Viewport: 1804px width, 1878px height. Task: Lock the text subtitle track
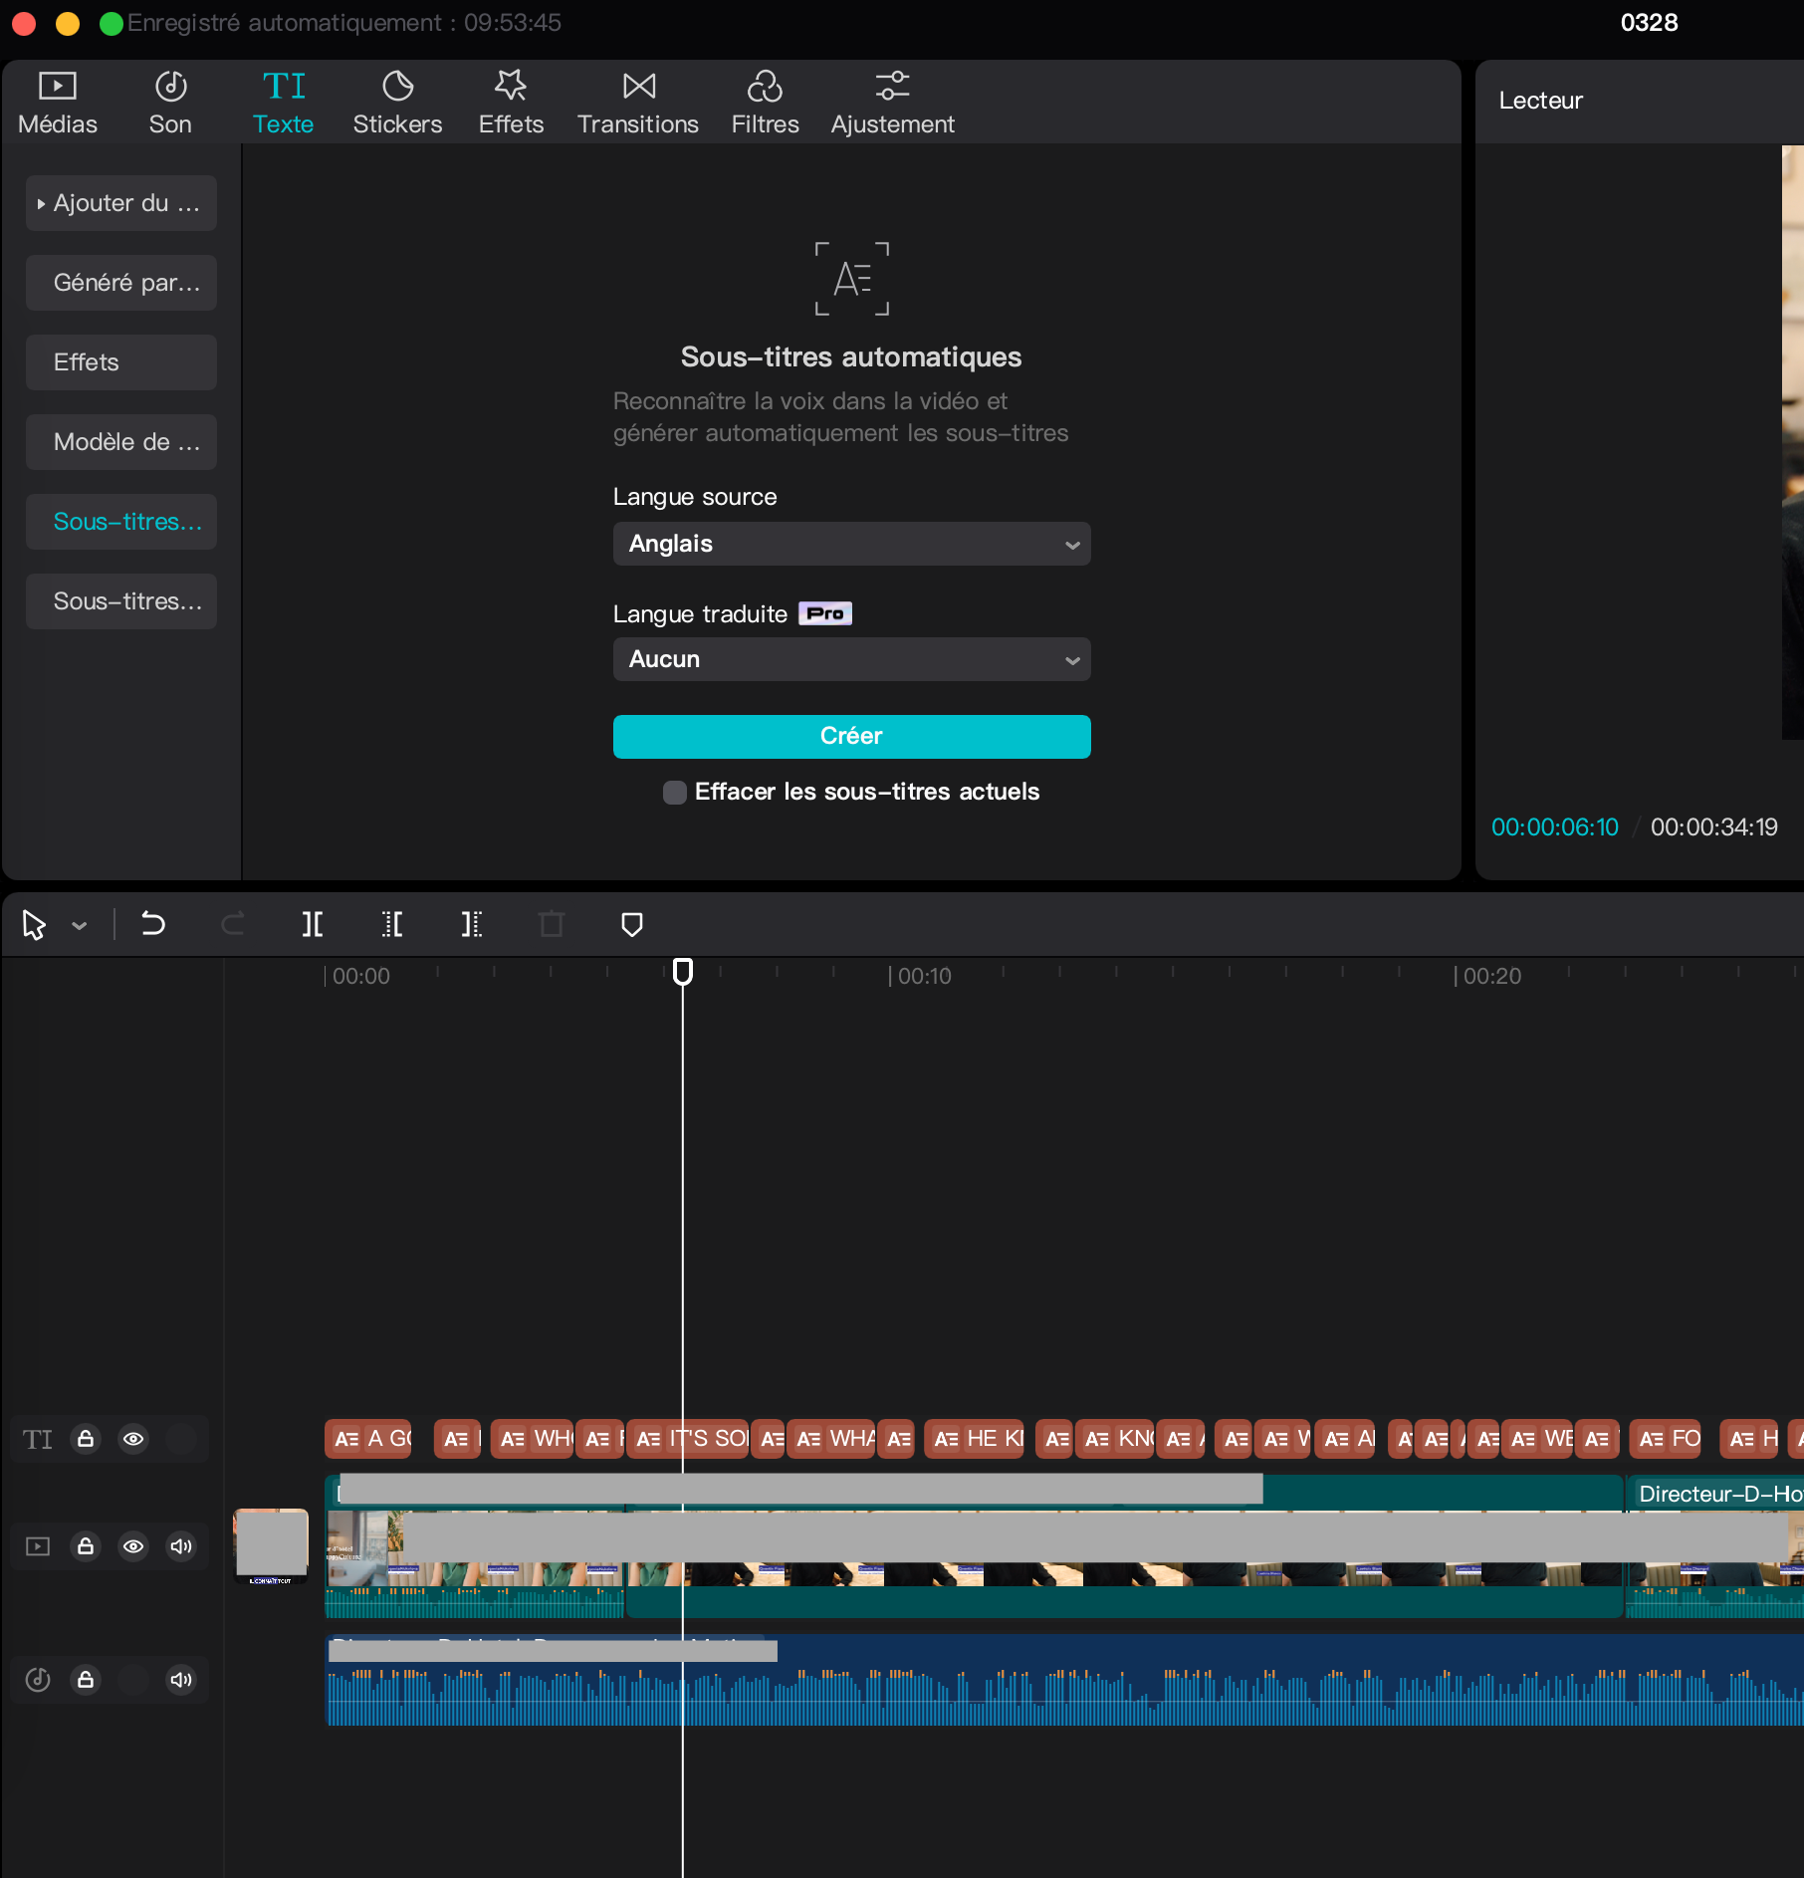pos(86,1439)
